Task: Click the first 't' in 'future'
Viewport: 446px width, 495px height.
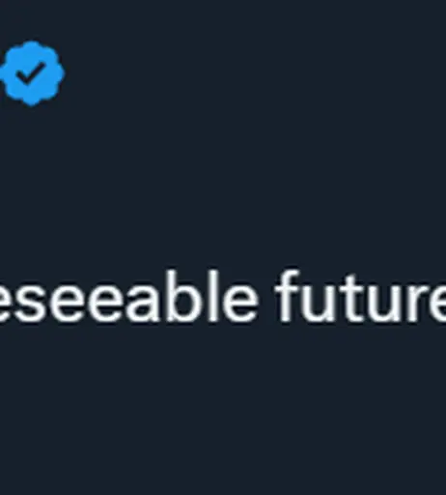Action: point(347,298)
